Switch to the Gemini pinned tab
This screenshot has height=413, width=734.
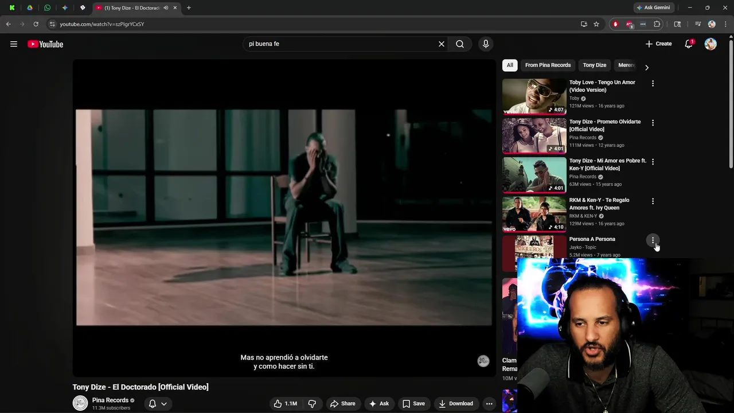click(x=65, y=8)
